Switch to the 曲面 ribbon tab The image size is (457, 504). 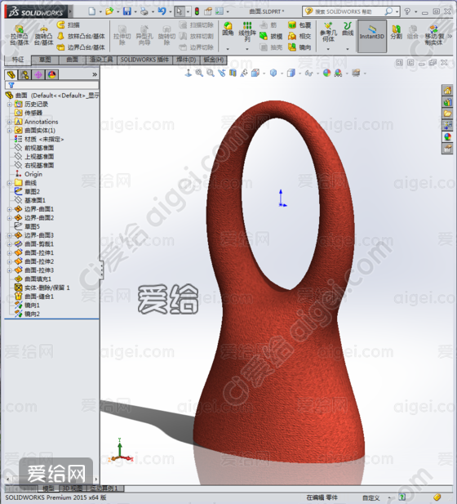point(73,60)
